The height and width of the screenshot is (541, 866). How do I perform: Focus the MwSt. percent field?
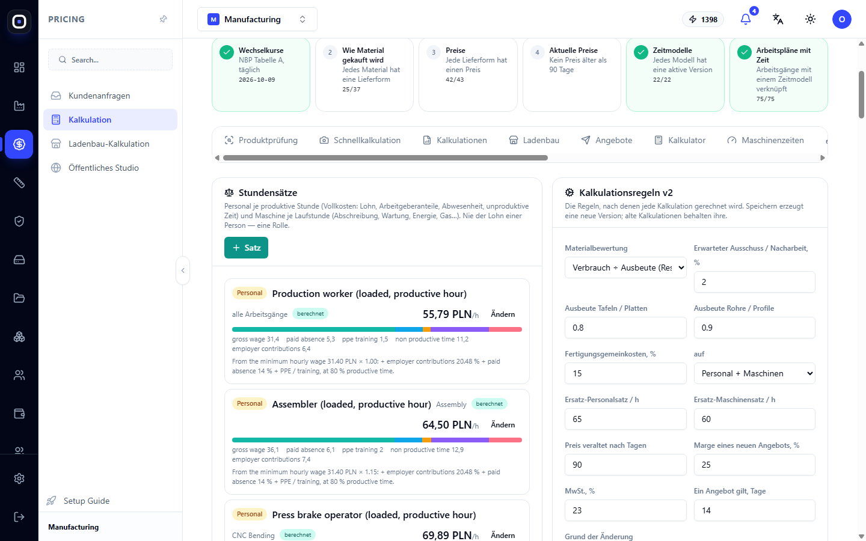625,510
